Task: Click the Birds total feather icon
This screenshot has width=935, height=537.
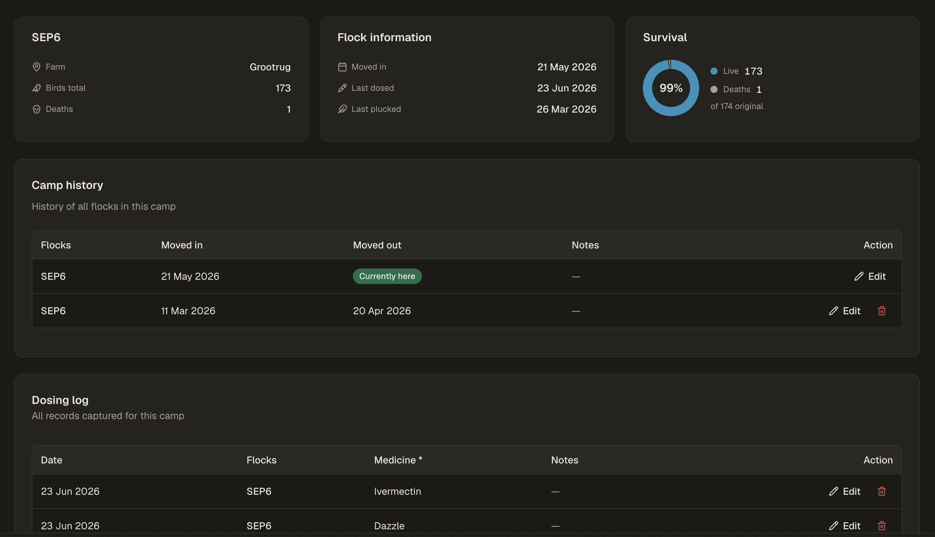Action: pos(37,88)
